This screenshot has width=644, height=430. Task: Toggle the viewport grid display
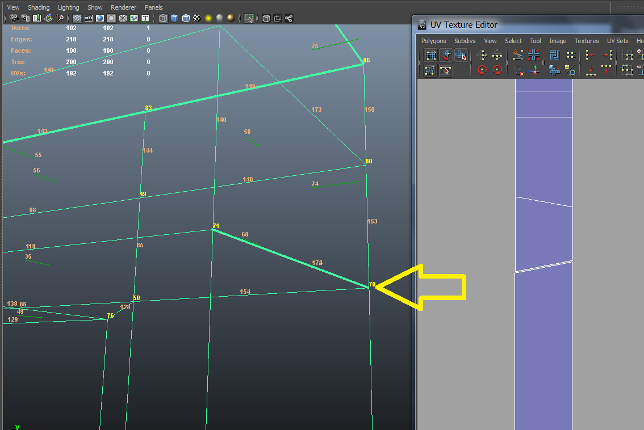click(77, 18)
